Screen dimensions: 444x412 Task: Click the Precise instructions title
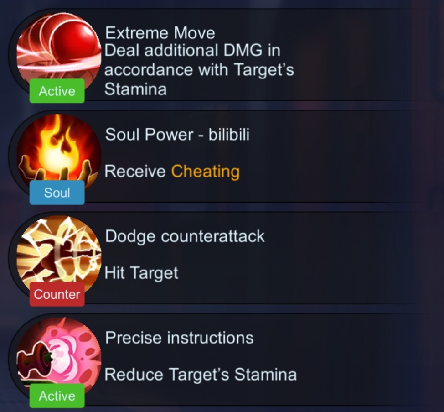point(179,338)
